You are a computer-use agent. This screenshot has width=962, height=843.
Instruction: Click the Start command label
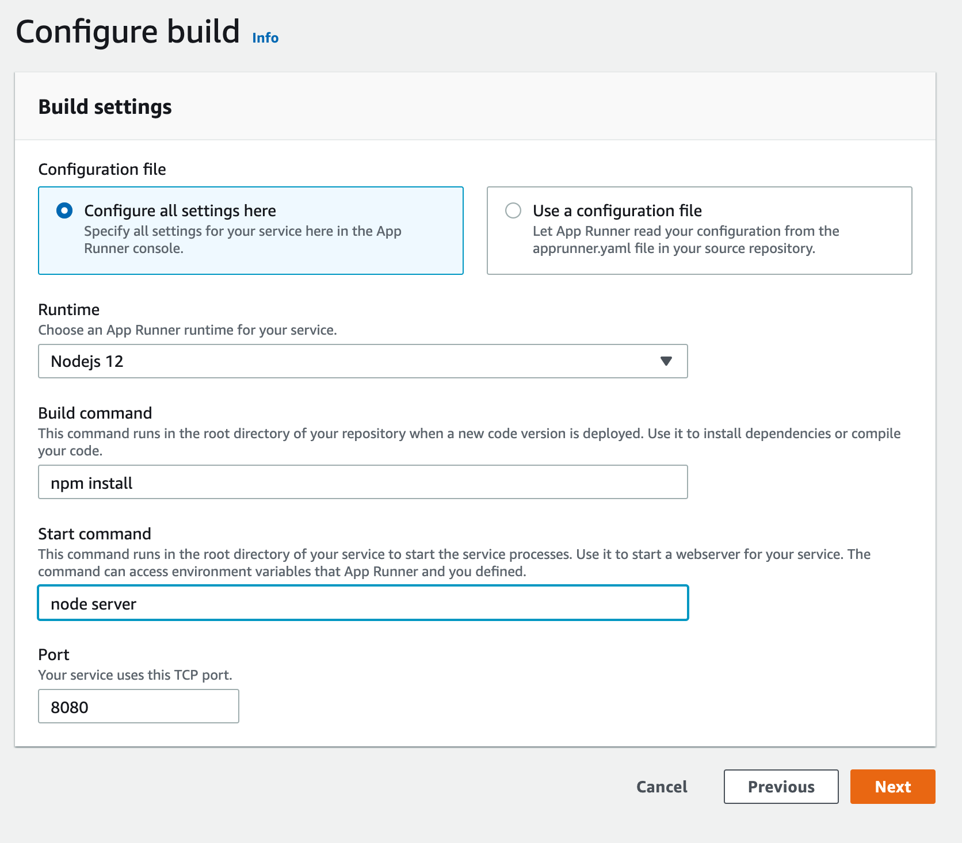94,534
